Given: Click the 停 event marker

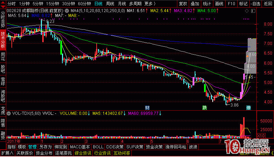Looking at the screenshot, I should 248,108.
